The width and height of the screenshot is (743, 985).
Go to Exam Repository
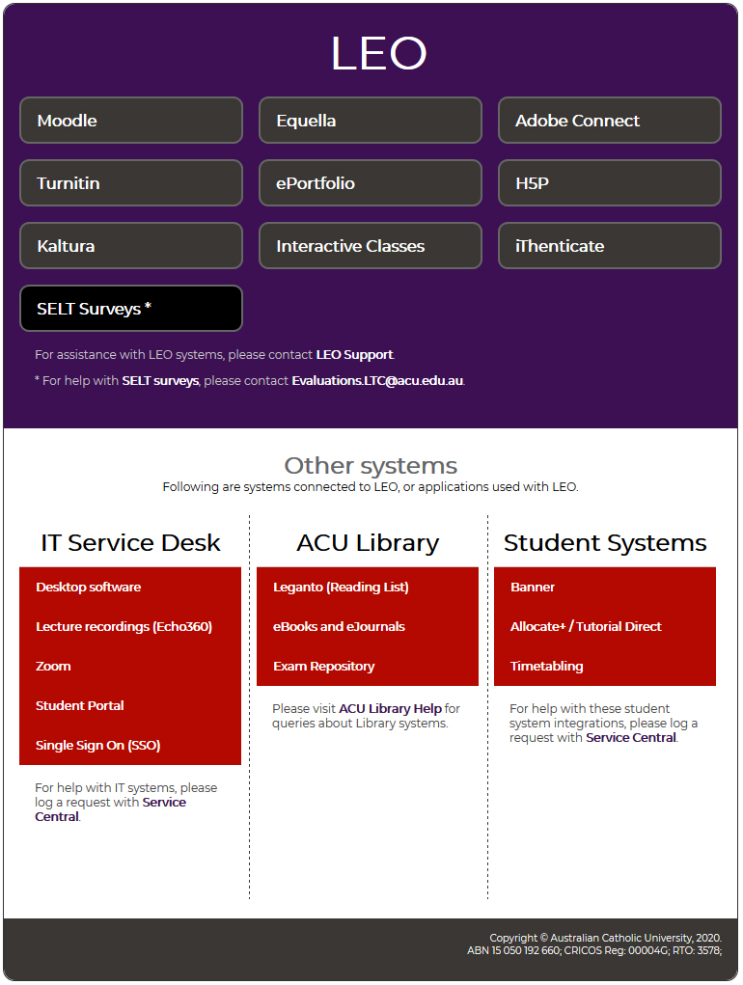click(324, 667)
